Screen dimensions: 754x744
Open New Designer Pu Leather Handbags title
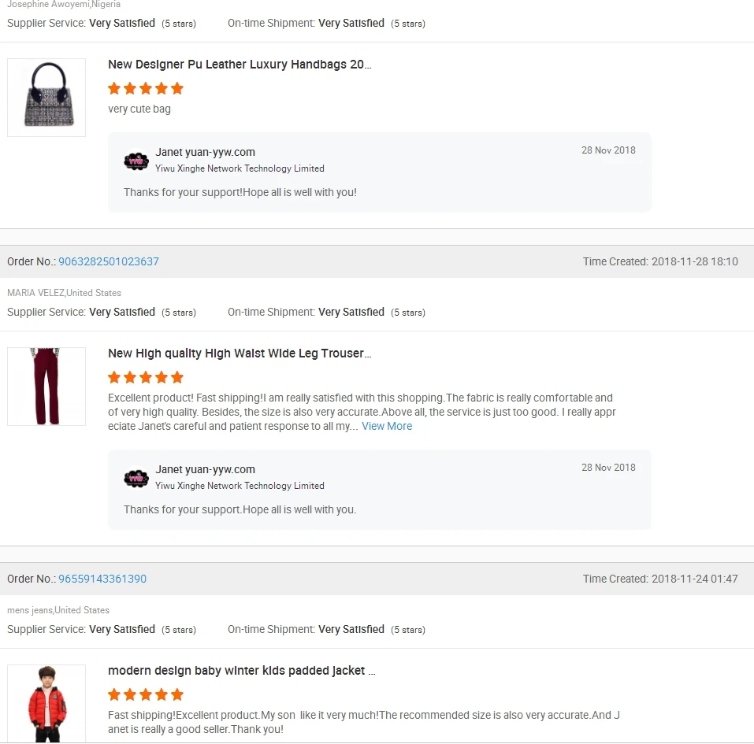(x=240, y=65)
